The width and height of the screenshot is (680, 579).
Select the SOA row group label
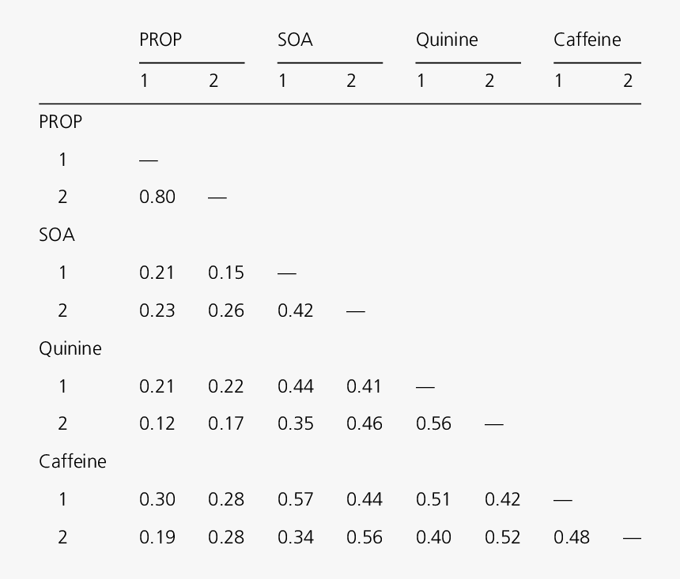pyautogui.click(x=57, y=235)
